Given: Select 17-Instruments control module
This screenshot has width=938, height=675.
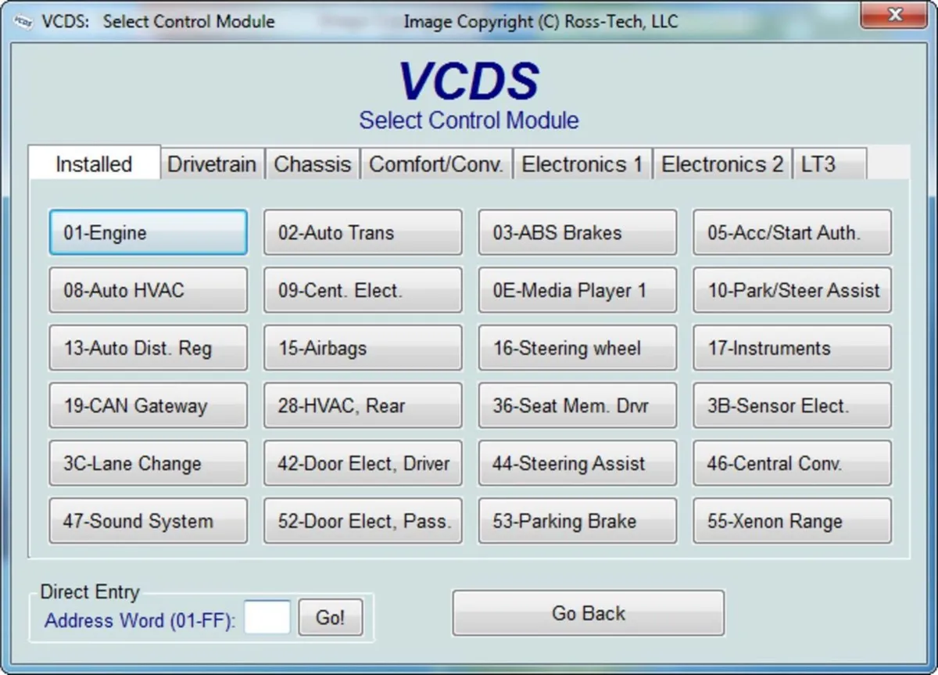Looking at the screenshot, I should click(791, 348).
